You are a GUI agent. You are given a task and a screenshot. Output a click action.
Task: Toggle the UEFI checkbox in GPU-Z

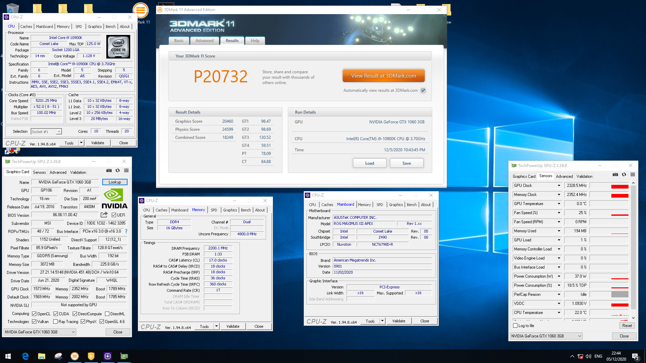coord(114,215)
